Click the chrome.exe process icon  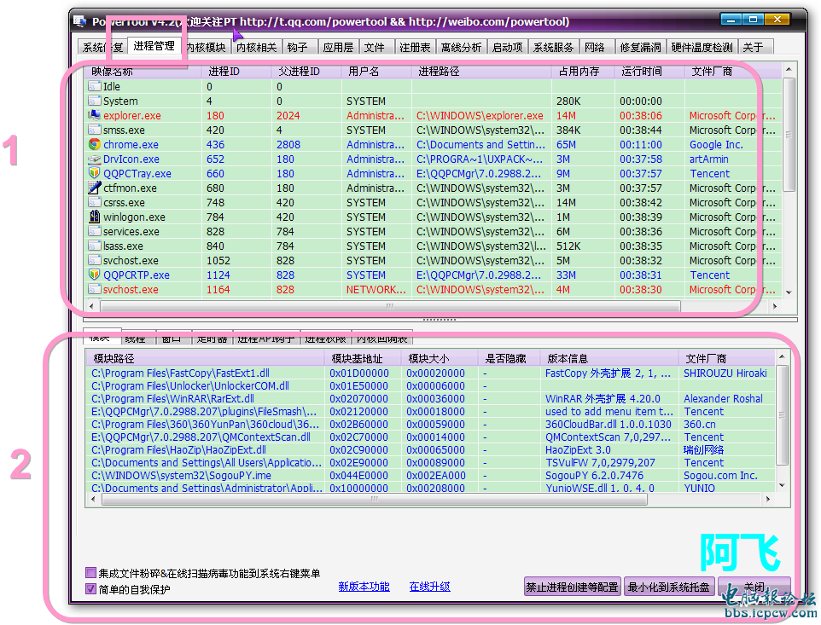coord(94,144)
